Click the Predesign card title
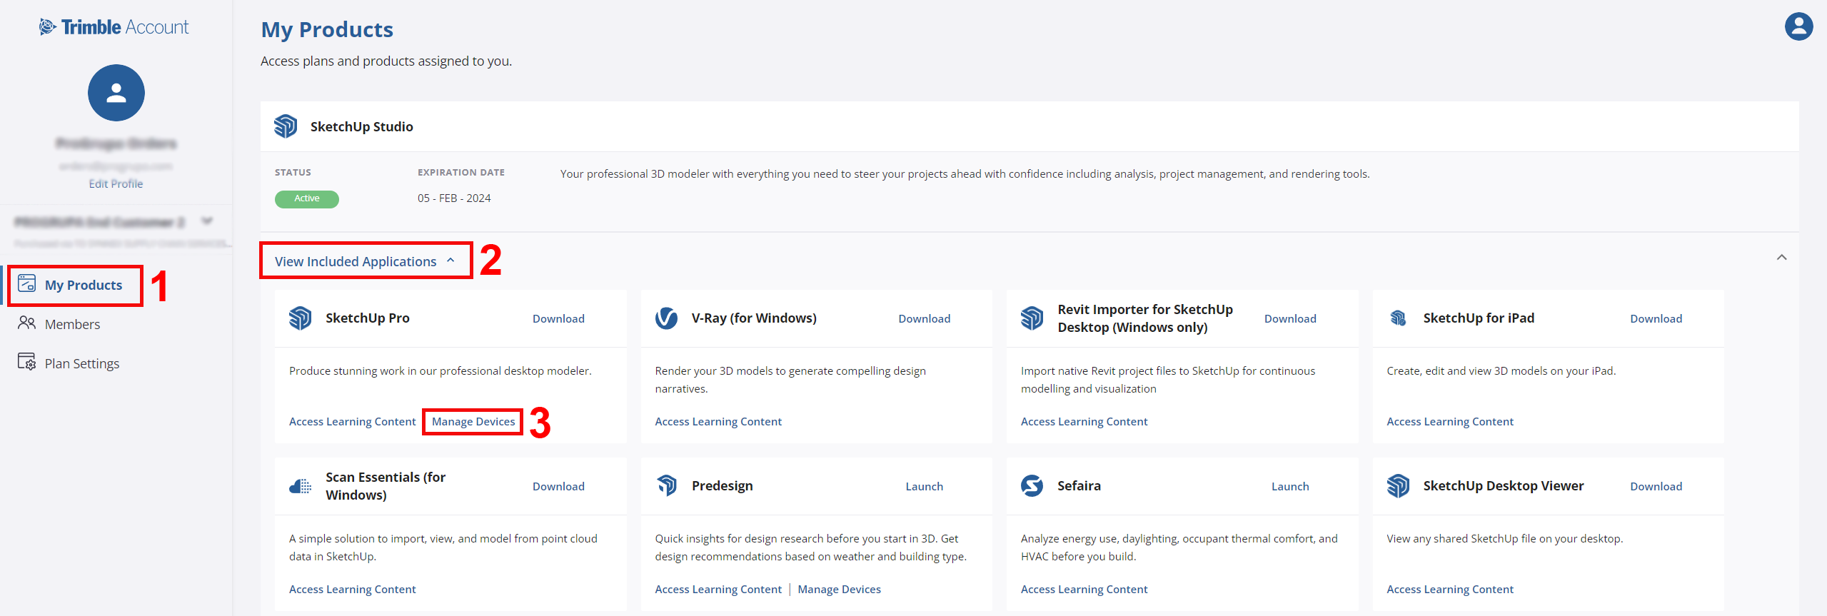 point(722,485)
